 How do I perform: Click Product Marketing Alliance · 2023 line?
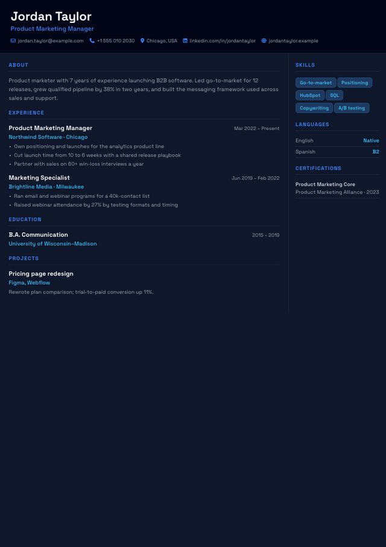click(x=337, y=192)
